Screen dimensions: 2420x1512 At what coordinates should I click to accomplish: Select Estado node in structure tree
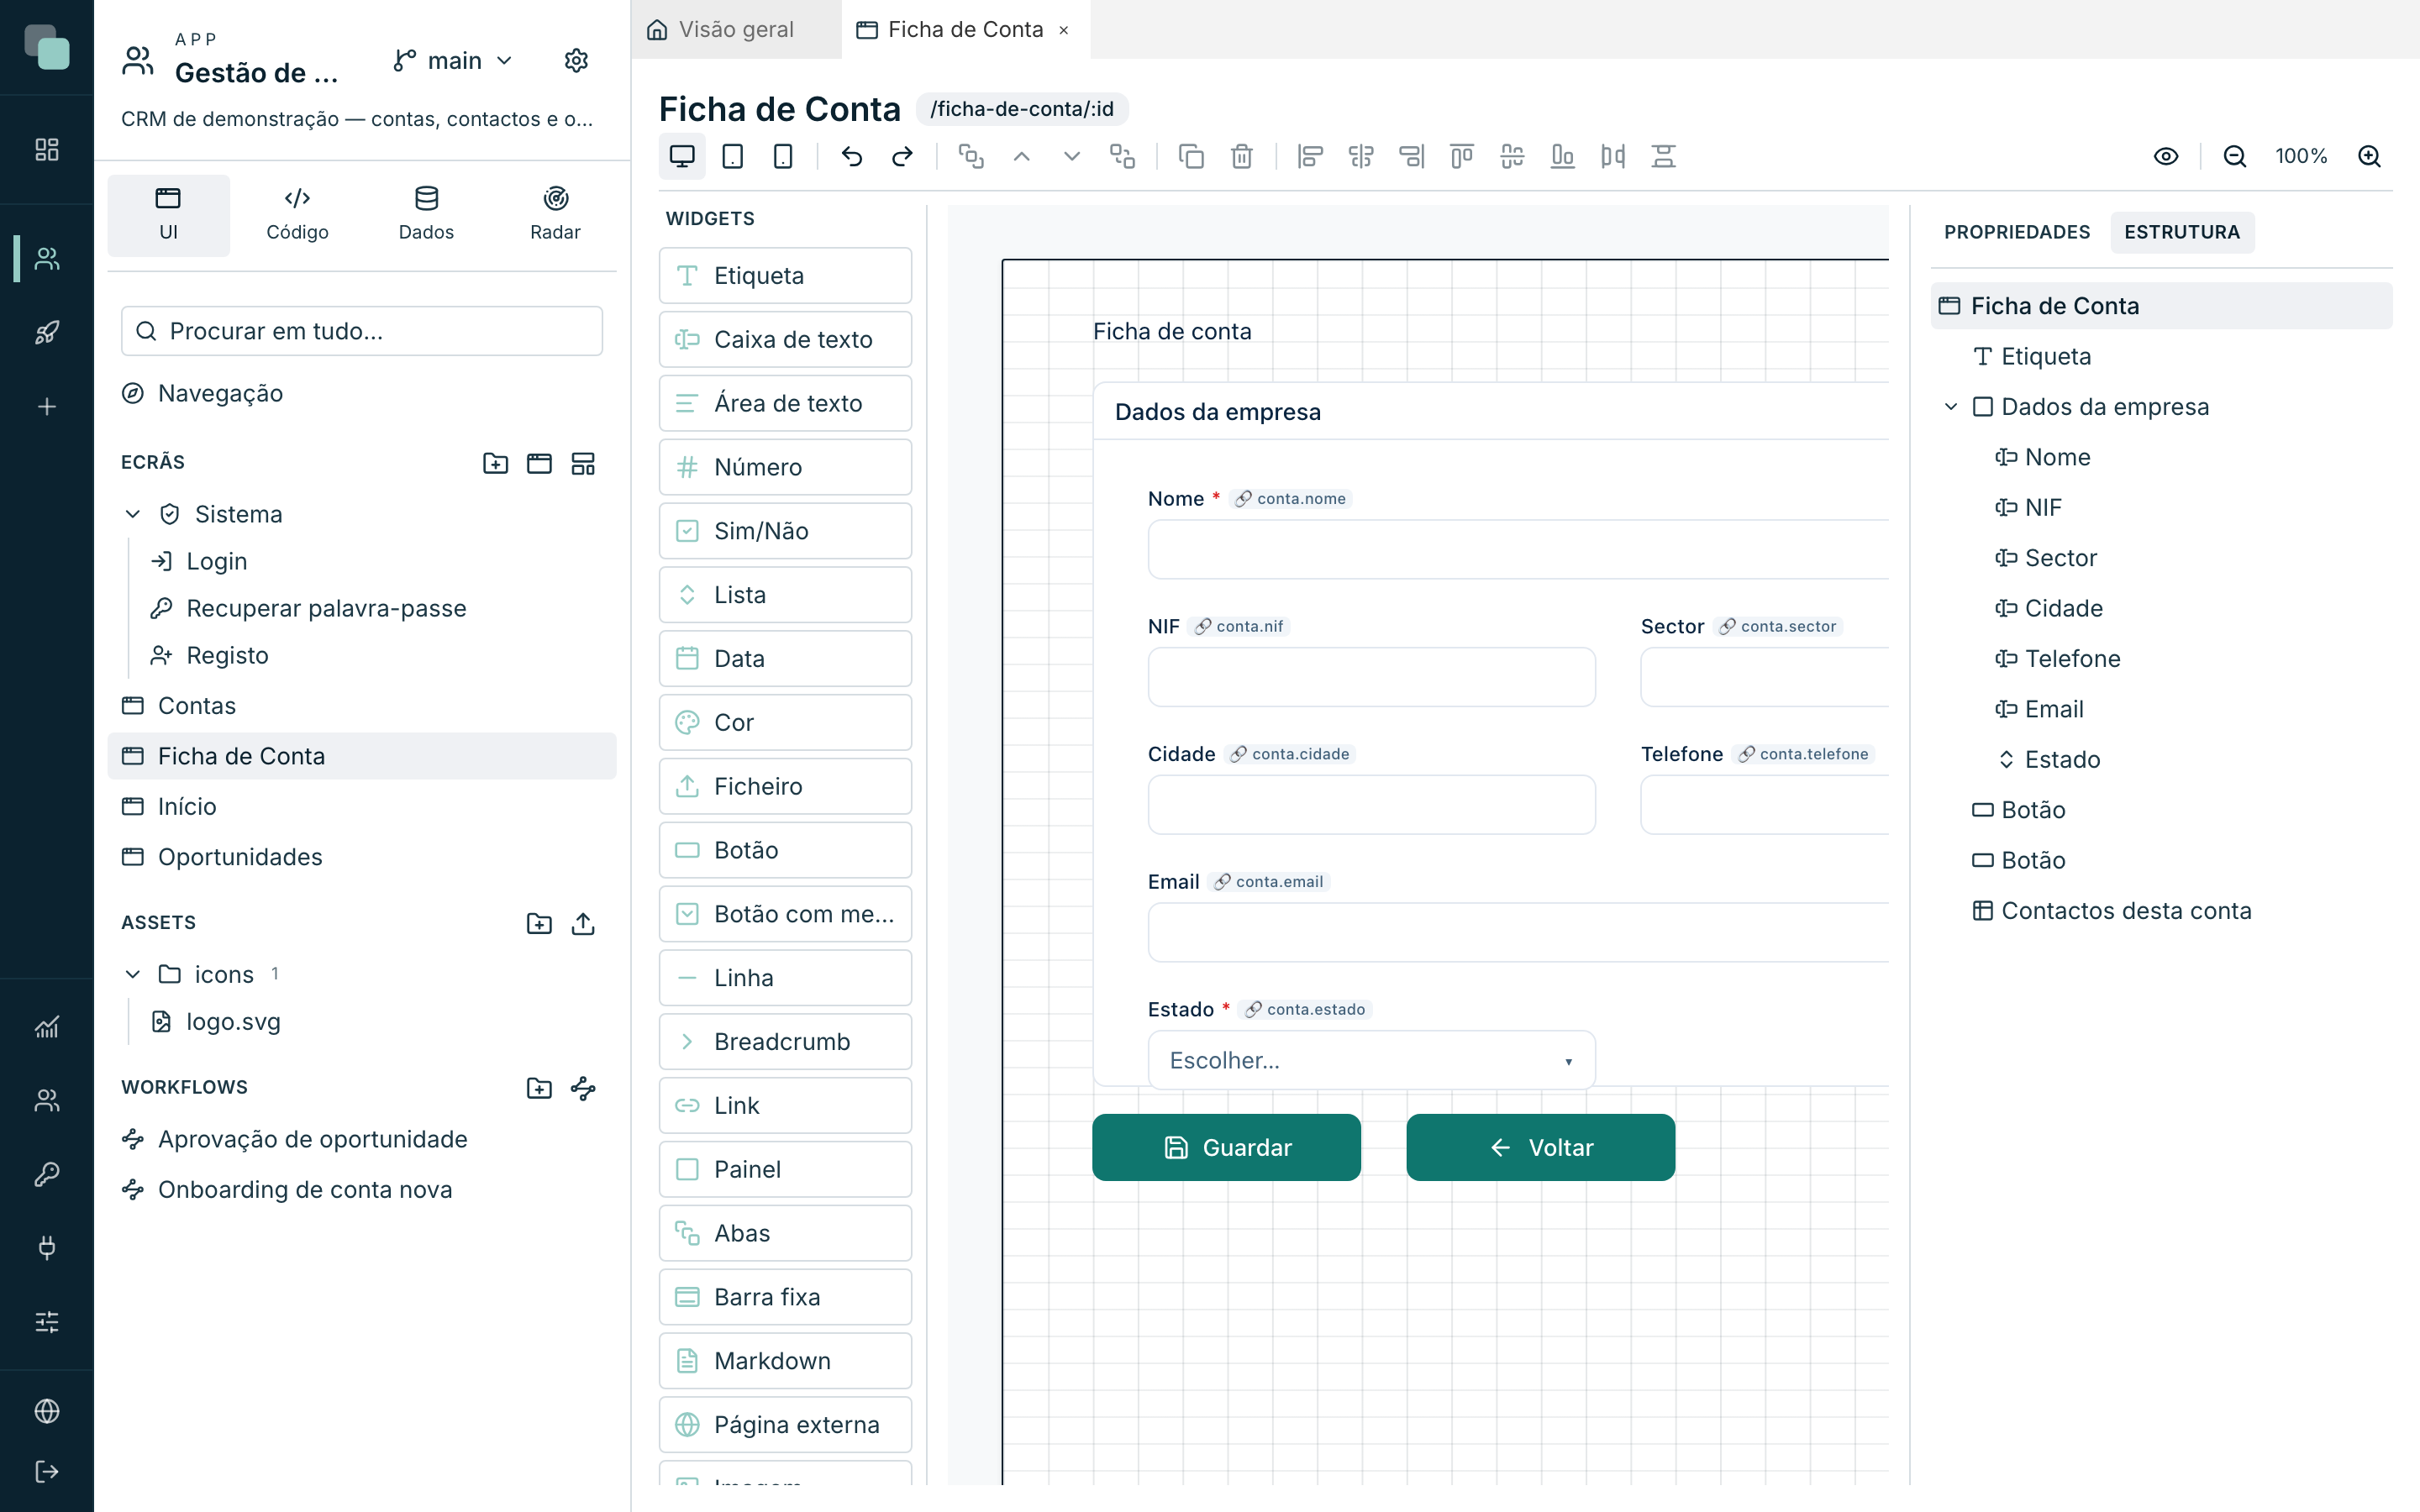(2161, 759)
